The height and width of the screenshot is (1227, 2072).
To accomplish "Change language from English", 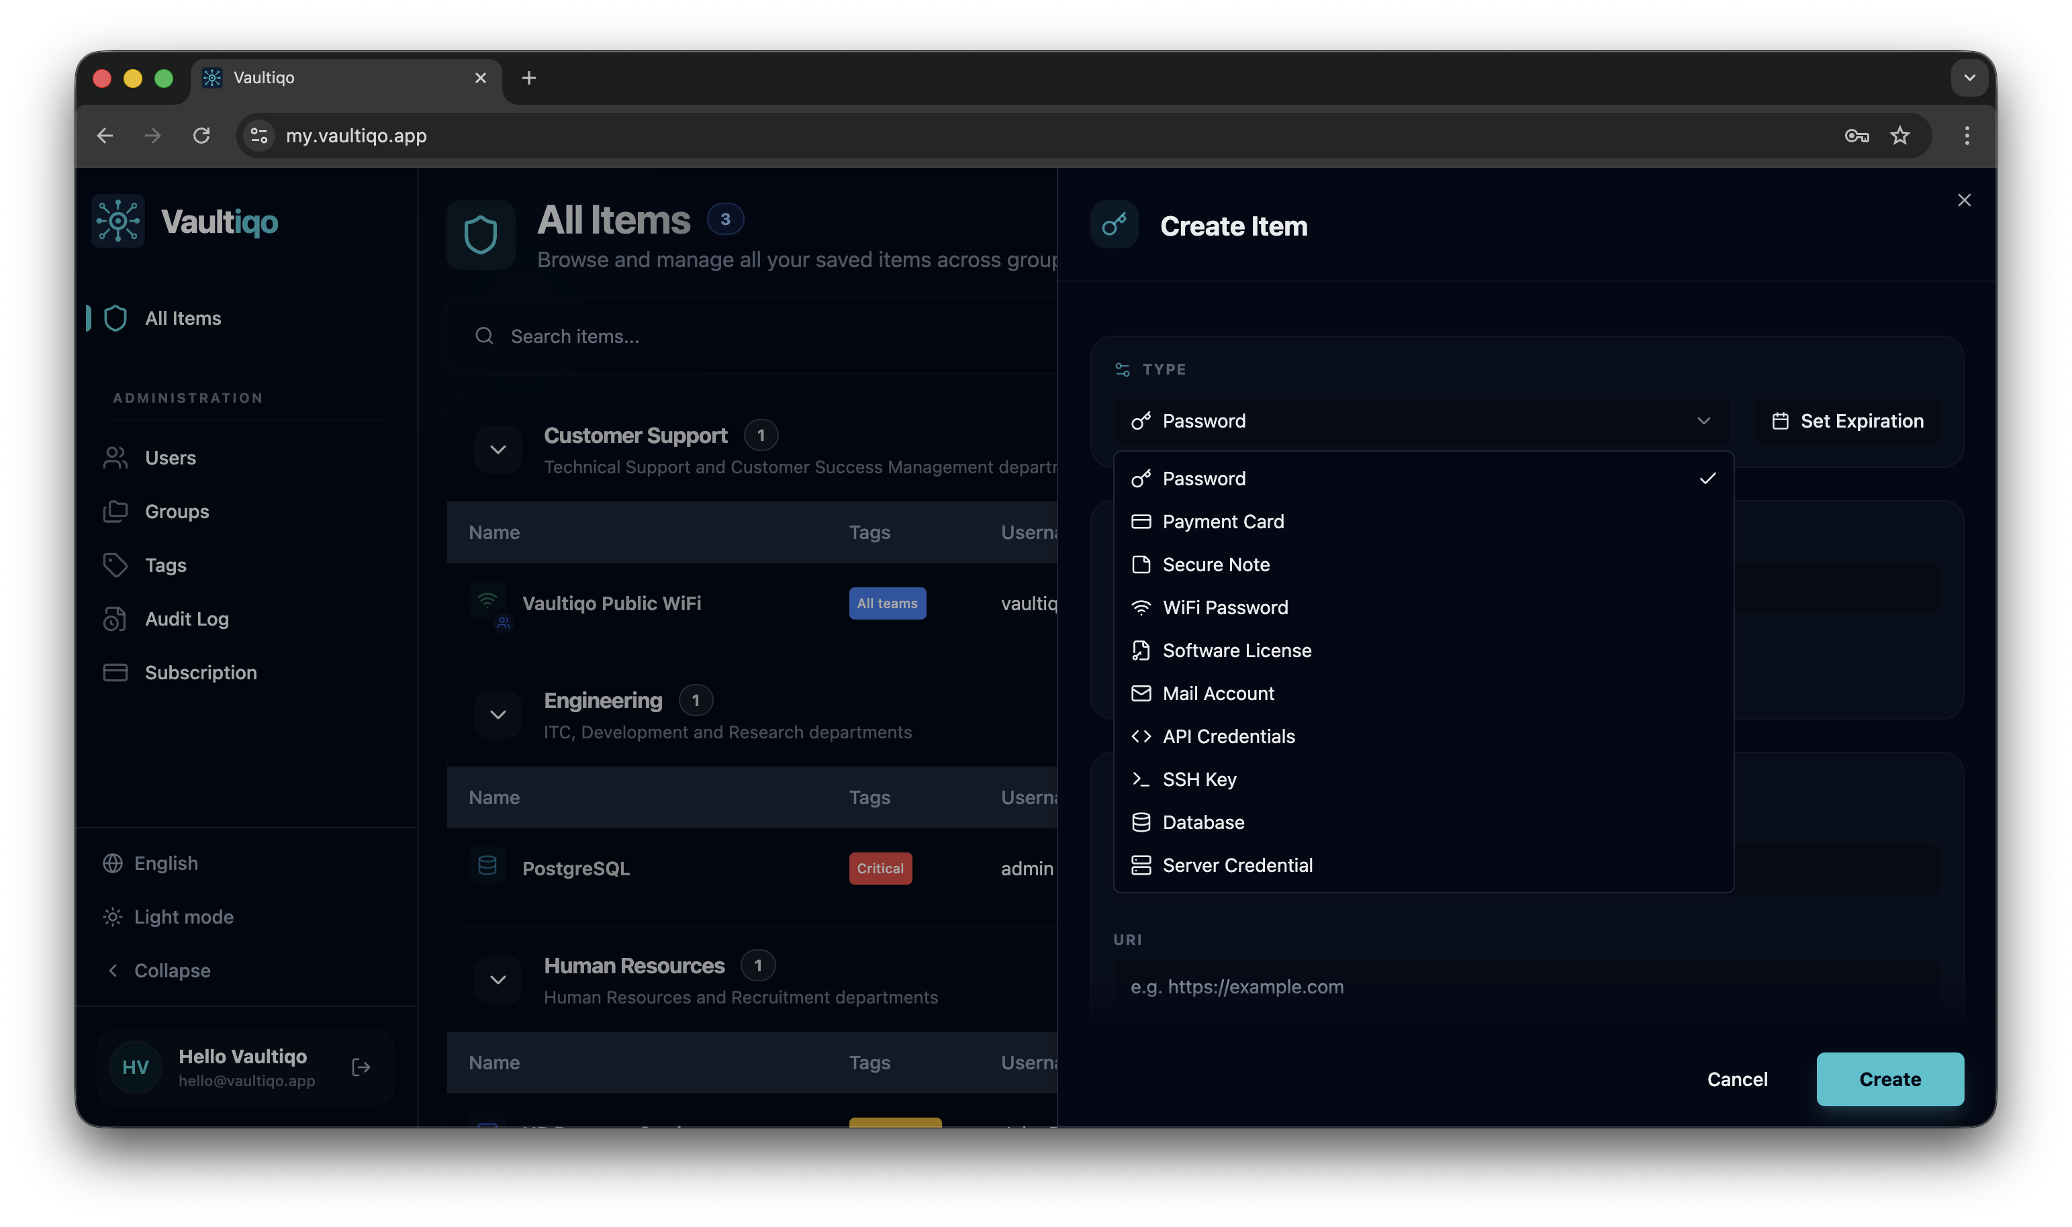I will [150, 863].
